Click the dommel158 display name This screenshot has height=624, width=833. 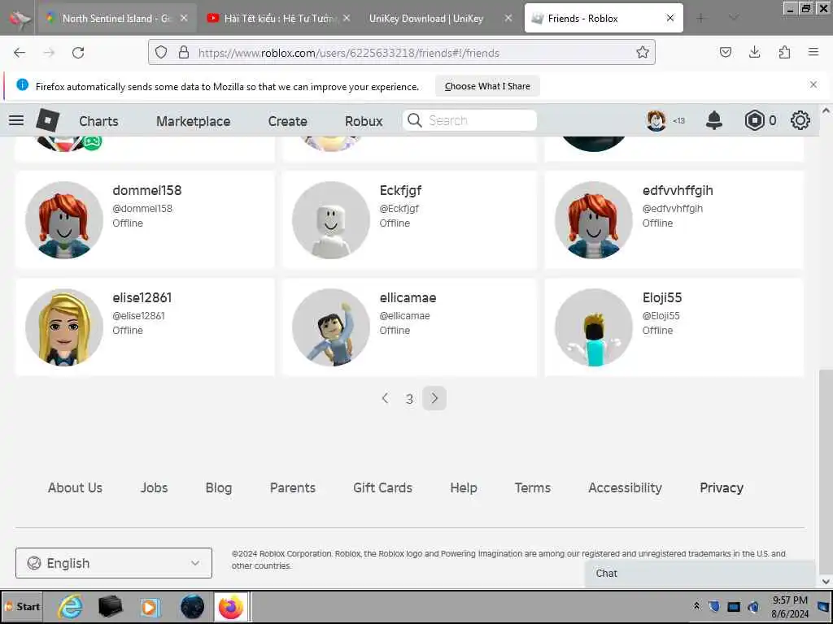147,190
